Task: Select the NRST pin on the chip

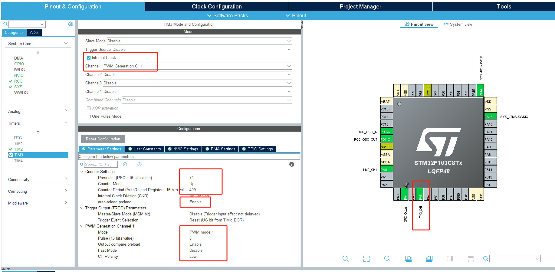Action: pyautogui.click(x=386, y=147)
